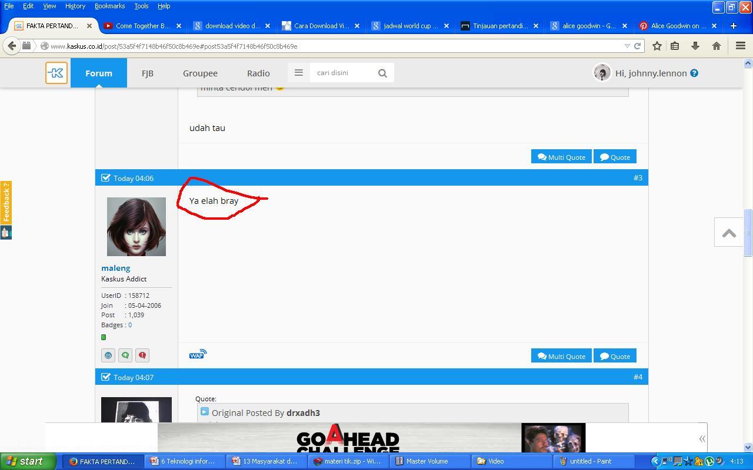Open post permalink #3

tap(638, 177)
